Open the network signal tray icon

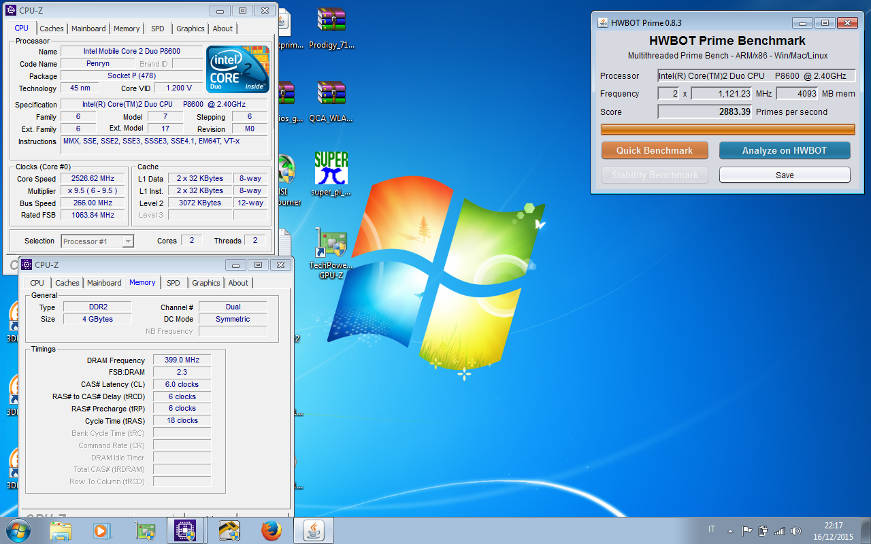[x=780, y=531]
